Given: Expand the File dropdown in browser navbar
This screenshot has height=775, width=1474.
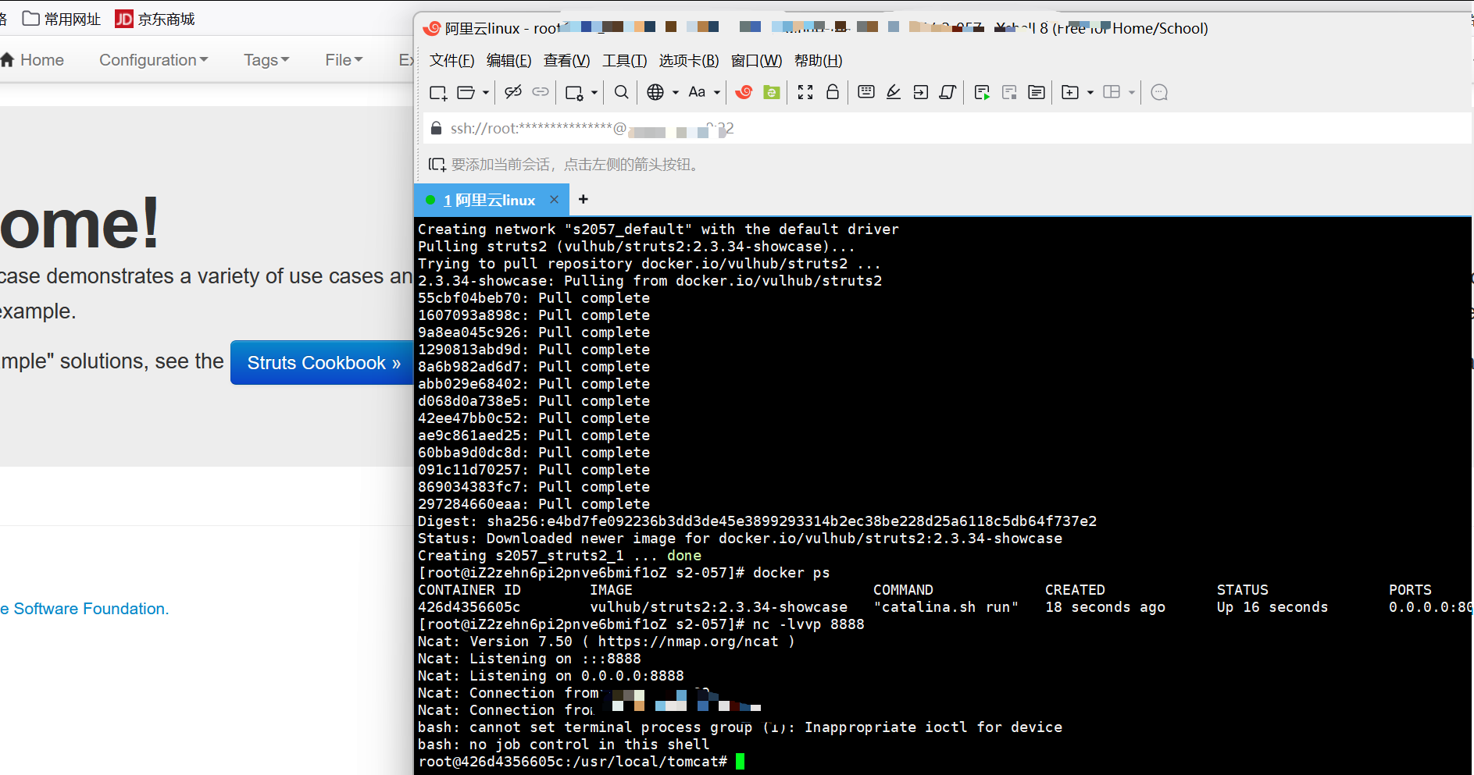Looking at the screenshot, I should click(344, 60).
